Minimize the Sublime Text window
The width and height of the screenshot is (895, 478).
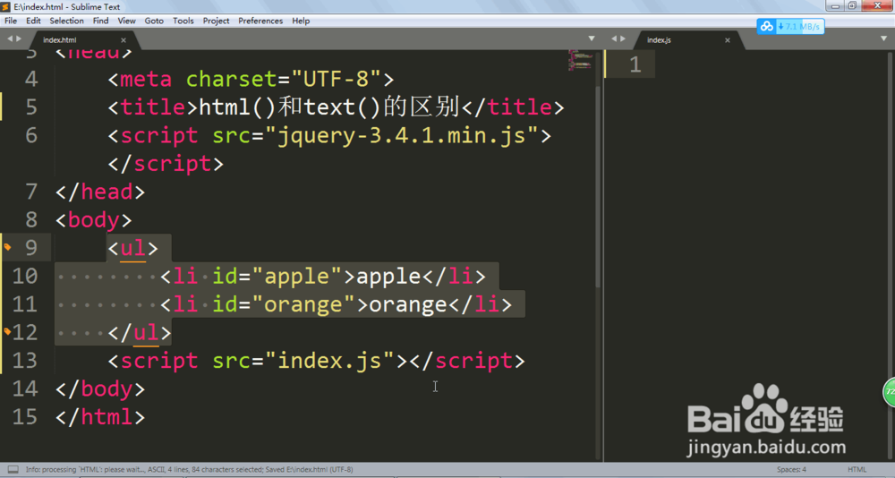click(x=835, y=5)
